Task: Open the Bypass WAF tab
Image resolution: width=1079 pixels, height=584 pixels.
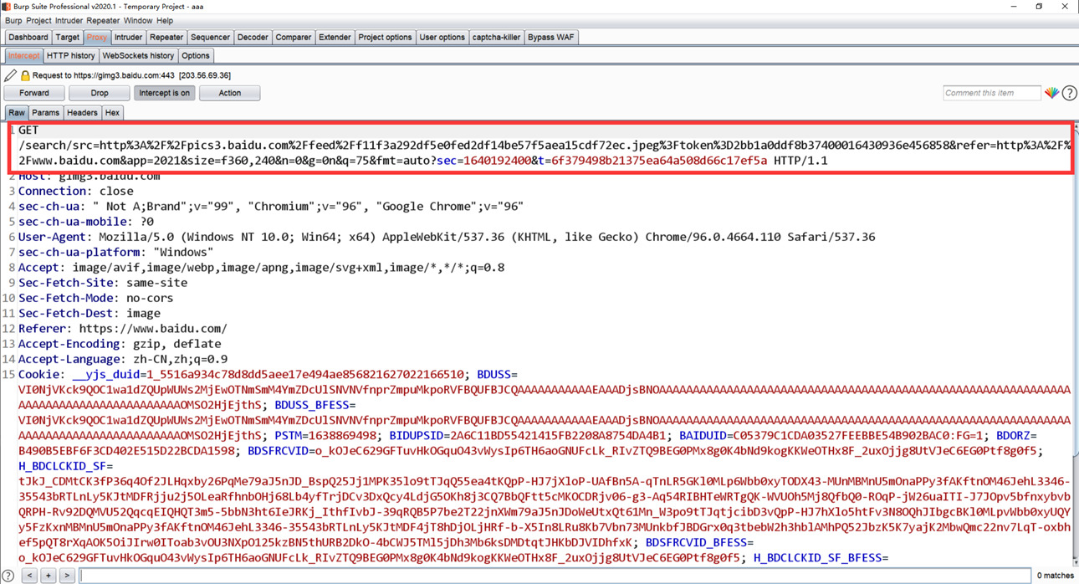Action: tap(551, 37)
